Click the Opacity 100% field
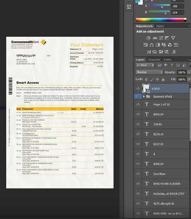Image resolution: width=191 pixels, height=219 pixels. click(182, 73)
